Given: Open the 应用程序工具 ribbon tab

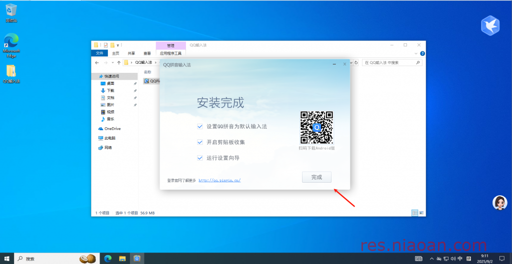Looking at the screenshot, I should [x=171, y=53].
